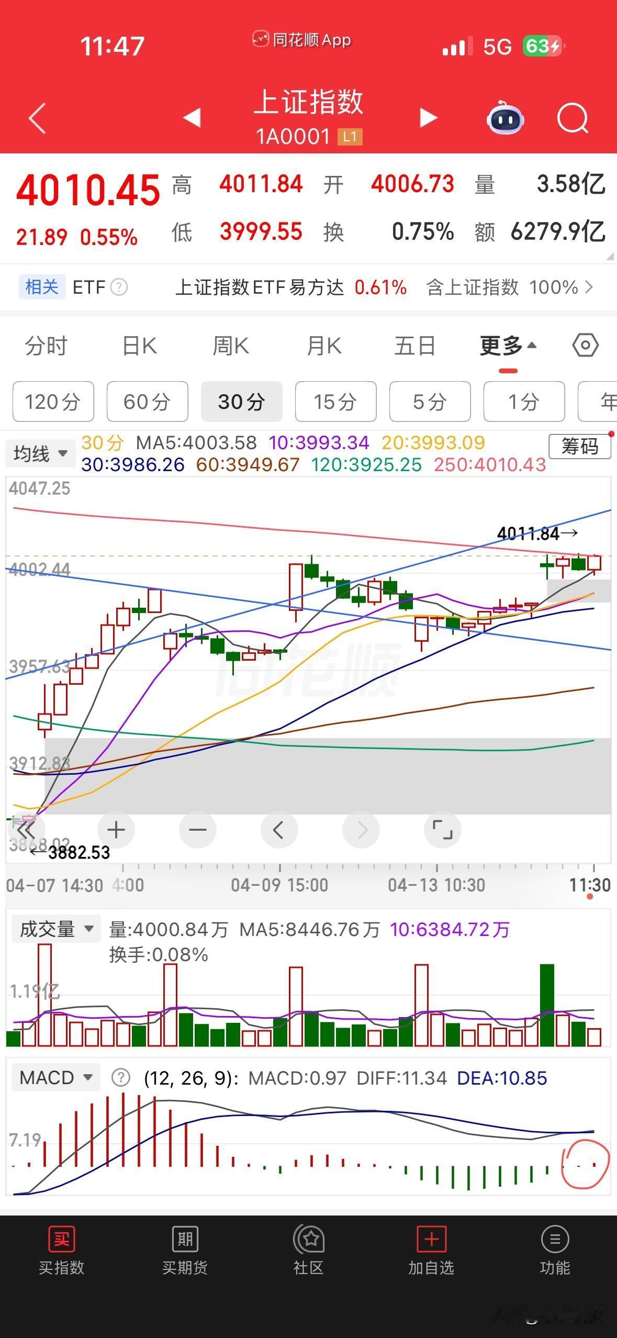Image resolution: width=617 pixels, height=1338 pixels.
Task: Tap the high price 4011.84 in header
Action: (x=261, y=184)
